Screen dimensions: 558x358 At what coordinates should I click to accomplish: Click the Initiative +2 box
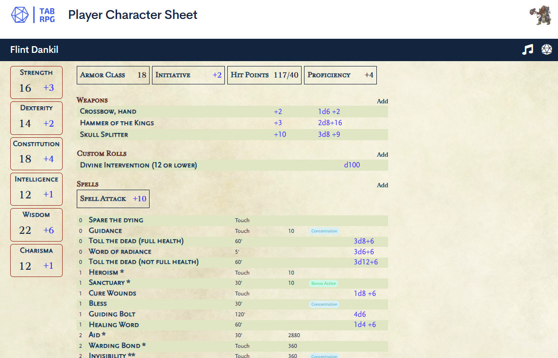coord(188,75)
